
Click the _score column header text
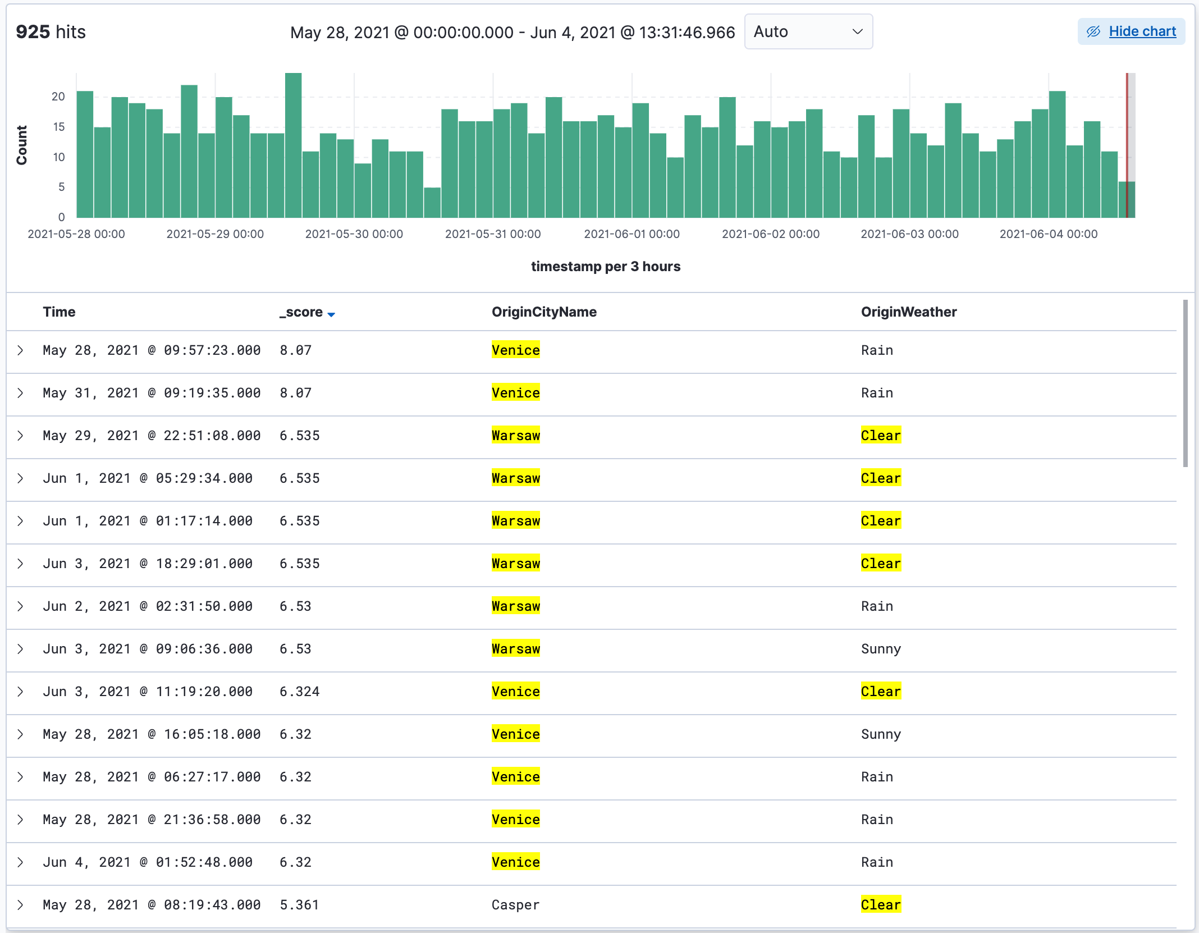[301, 312]
